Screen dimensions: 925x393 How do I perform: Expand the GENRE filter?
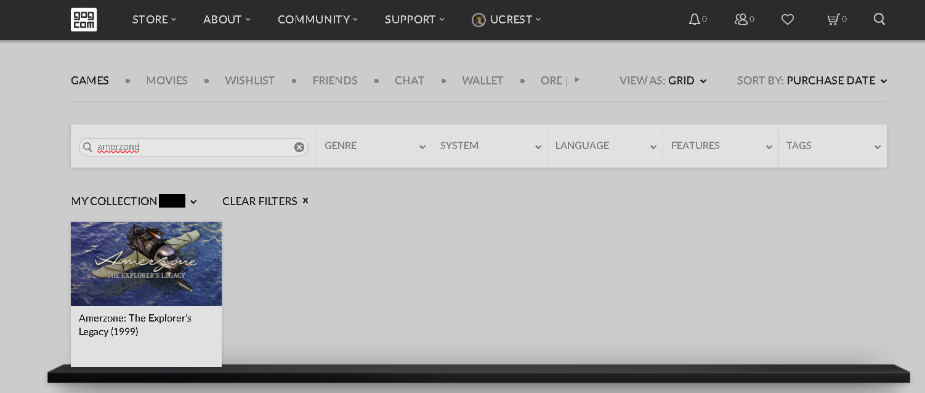click(x=374, y=146)
